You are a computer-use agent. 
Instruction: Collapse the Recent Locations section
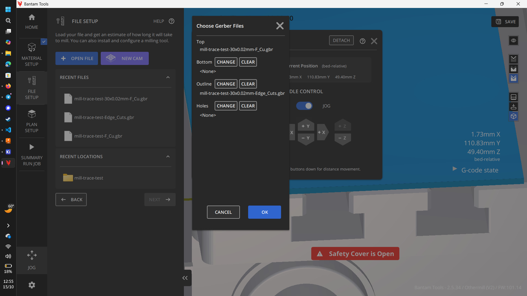[x=168, y=156]
